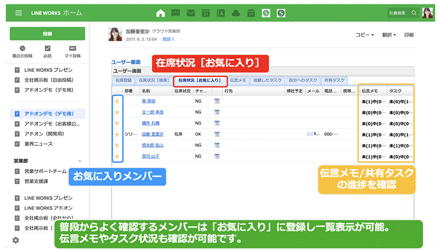
Task: Open the 慎太郎 佐山 name link
Action: pos(152,145)
